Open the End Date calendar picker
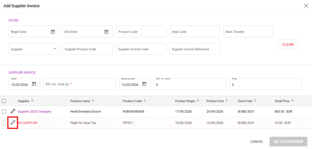Viewport: 312px width, 149px height. 106,32
